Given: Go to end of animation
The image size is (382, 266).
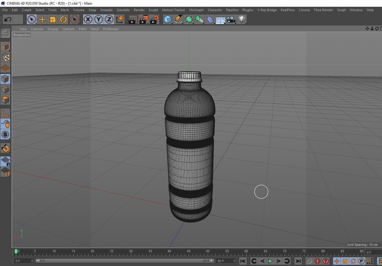Looking at the screenshot, I should (x=298, y=261).
